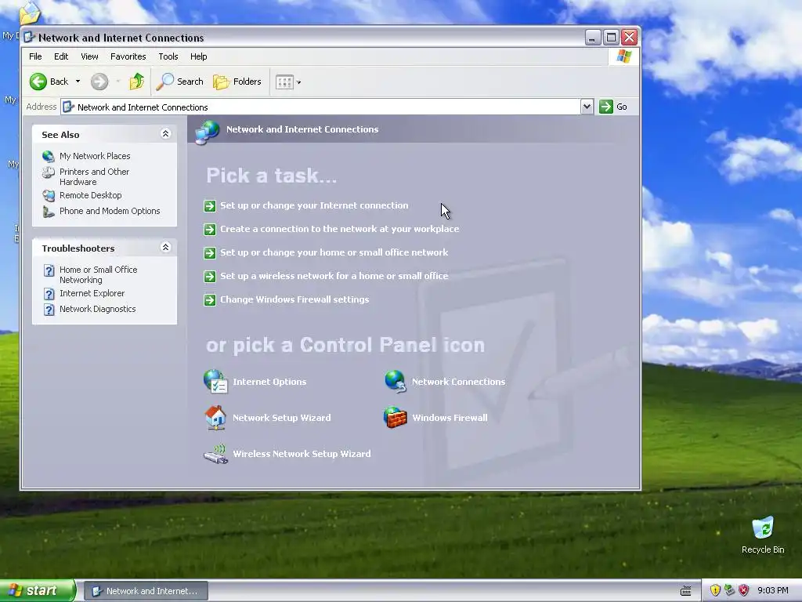Select 'Set up or change your Internet connection'
This screenshot has width=802, height=602.
point(314,205)
